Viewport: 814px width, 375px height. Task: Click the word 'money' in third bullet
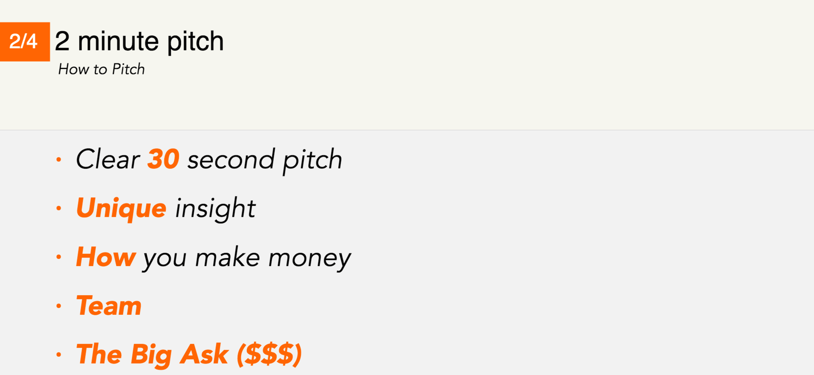310,259
